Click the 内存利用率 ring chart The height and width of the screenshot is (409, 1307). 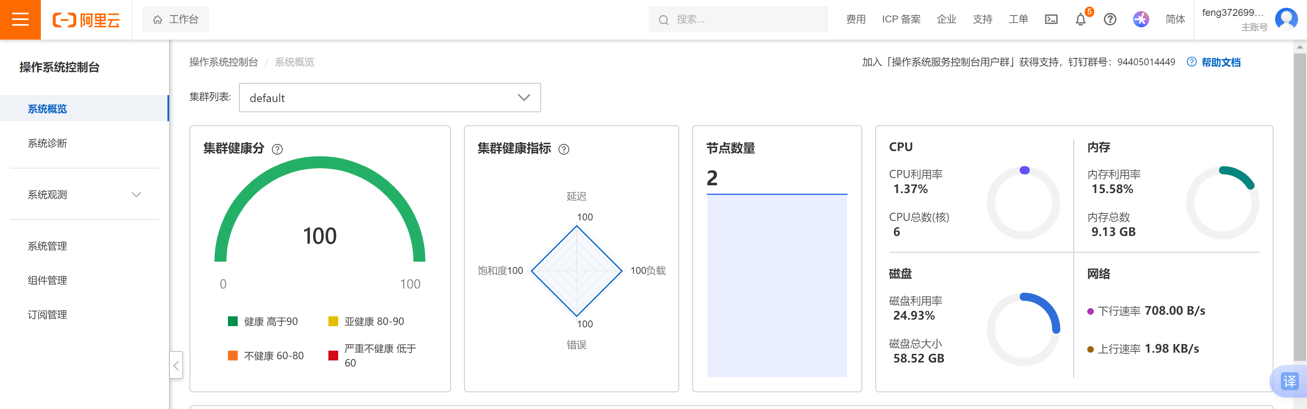coord(1223,203)
